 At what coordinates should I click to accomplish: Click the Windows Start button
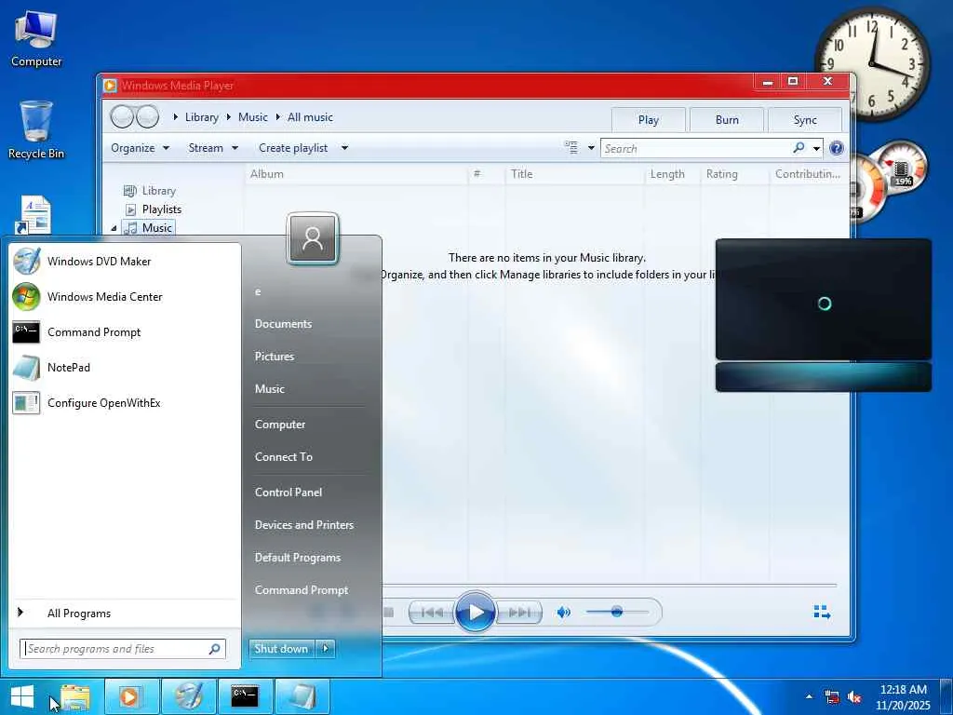point(22,696)
